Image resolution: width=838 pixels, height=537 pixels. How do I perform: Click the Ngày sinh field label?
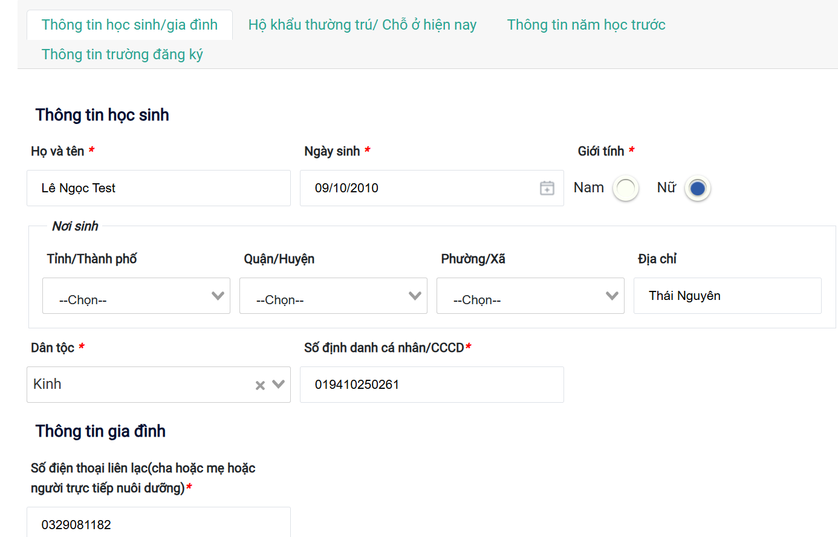click(x=332, y=151)
